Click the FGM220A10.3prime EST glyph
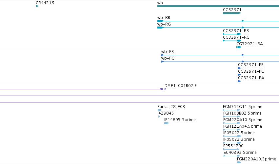279x164 pixels. tap(239, 162)
